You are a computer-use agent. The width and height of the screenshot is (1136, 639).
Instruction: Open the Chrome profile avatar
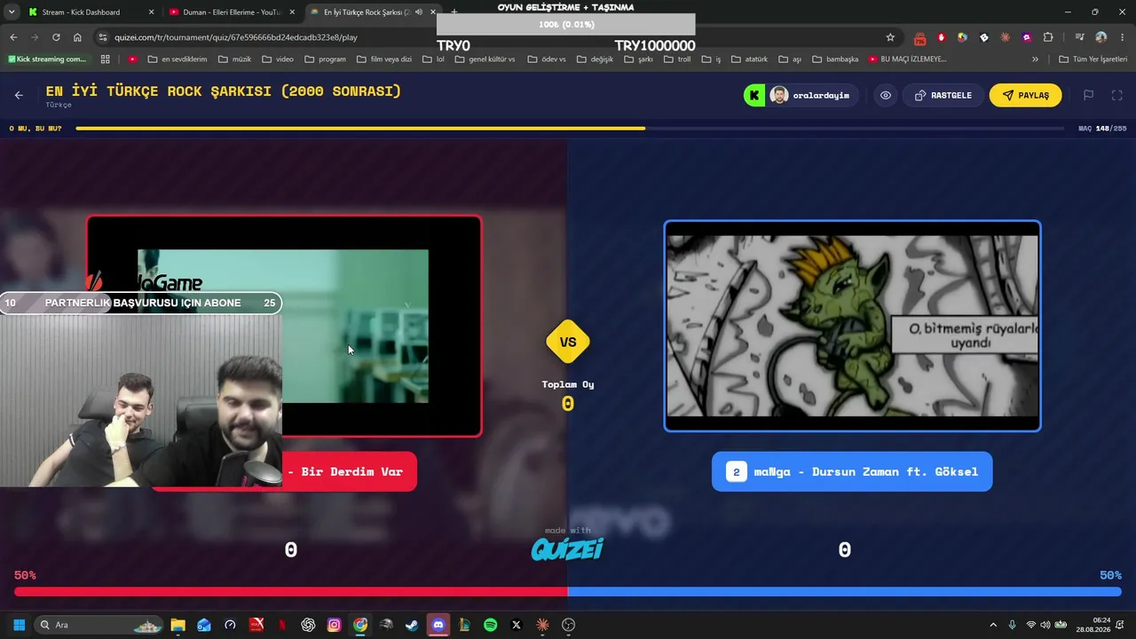(x=1100, y=37)
